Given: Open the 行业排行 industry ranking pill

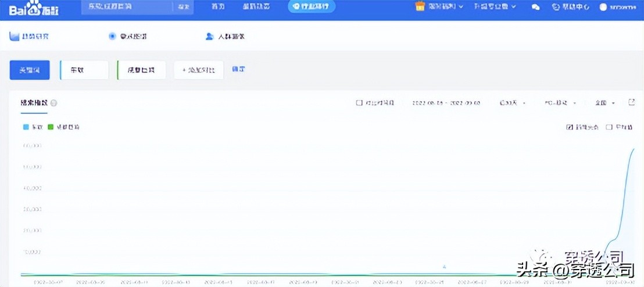Looking at the screenshot, I should pyautogui.click(x=312, y=6).
